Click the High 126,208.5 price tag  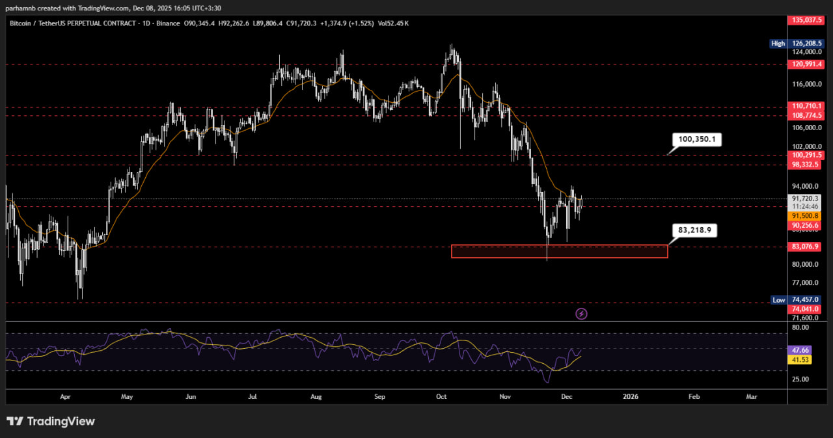tap(806, 44)
